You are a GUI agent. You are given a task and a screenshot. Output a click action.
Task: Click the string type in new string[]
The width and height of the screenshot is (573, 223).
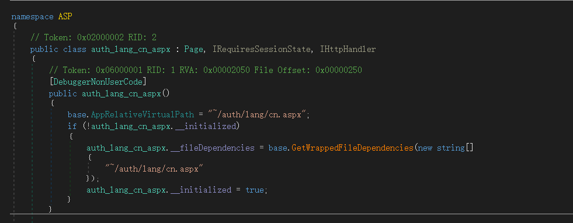click(450, 148)
